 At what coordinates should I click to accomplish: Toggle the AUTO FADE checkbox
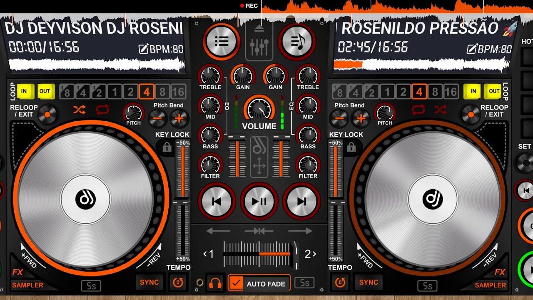(x=236, y=283)
